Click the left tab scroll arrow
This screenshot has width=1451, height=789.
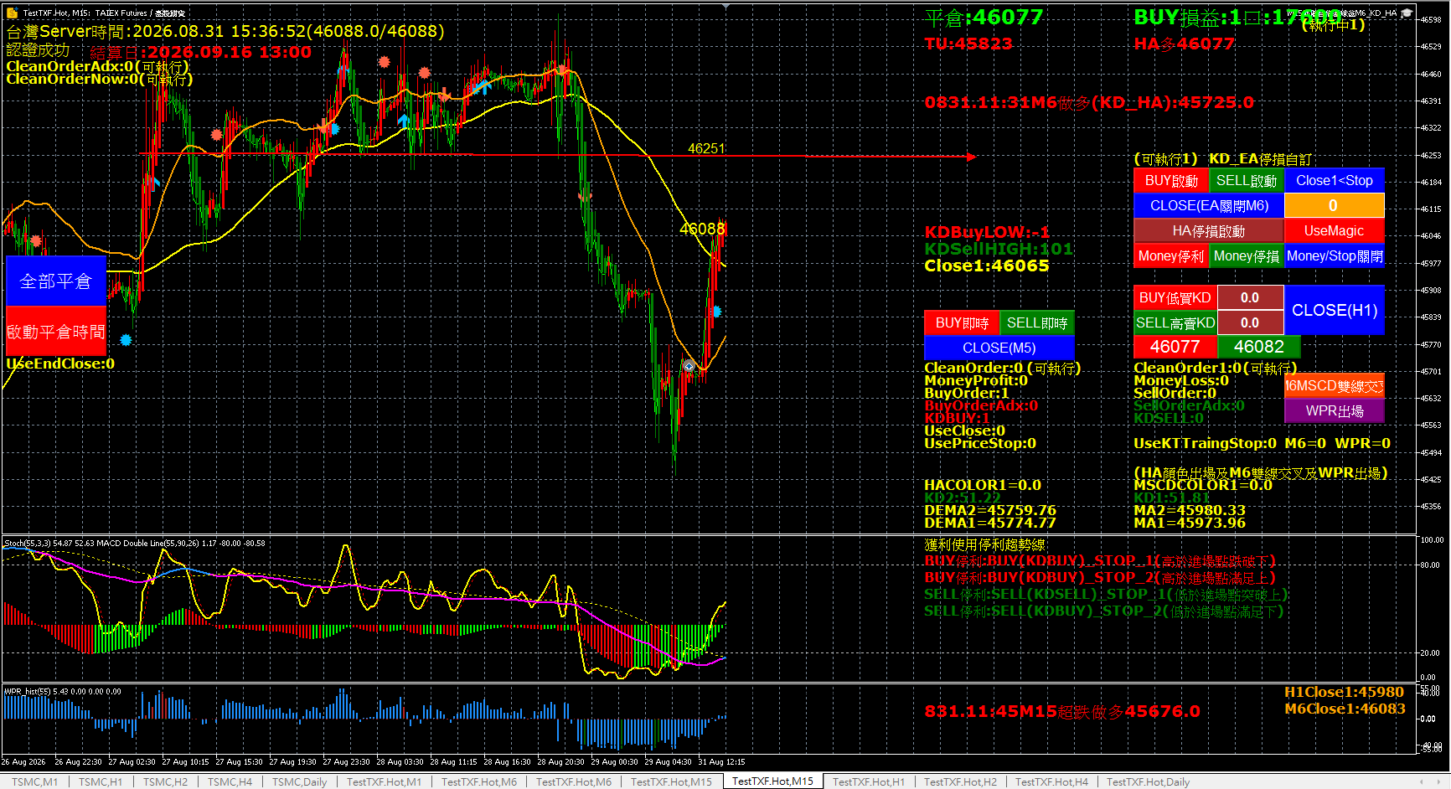pos(1421,781)
